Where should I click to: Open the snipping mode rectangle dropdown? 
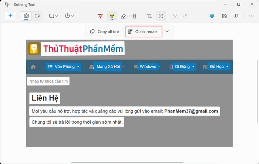point(53,16)
